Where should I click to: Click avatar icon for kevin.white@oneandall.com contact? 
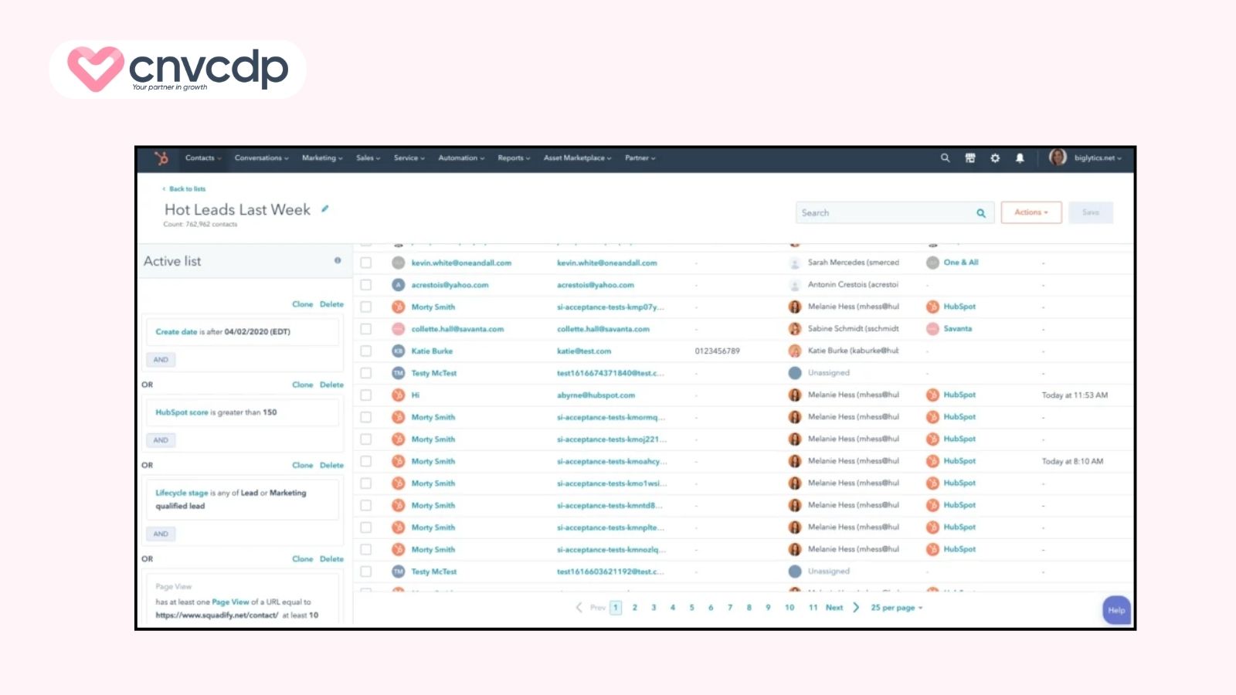(399, 263)
